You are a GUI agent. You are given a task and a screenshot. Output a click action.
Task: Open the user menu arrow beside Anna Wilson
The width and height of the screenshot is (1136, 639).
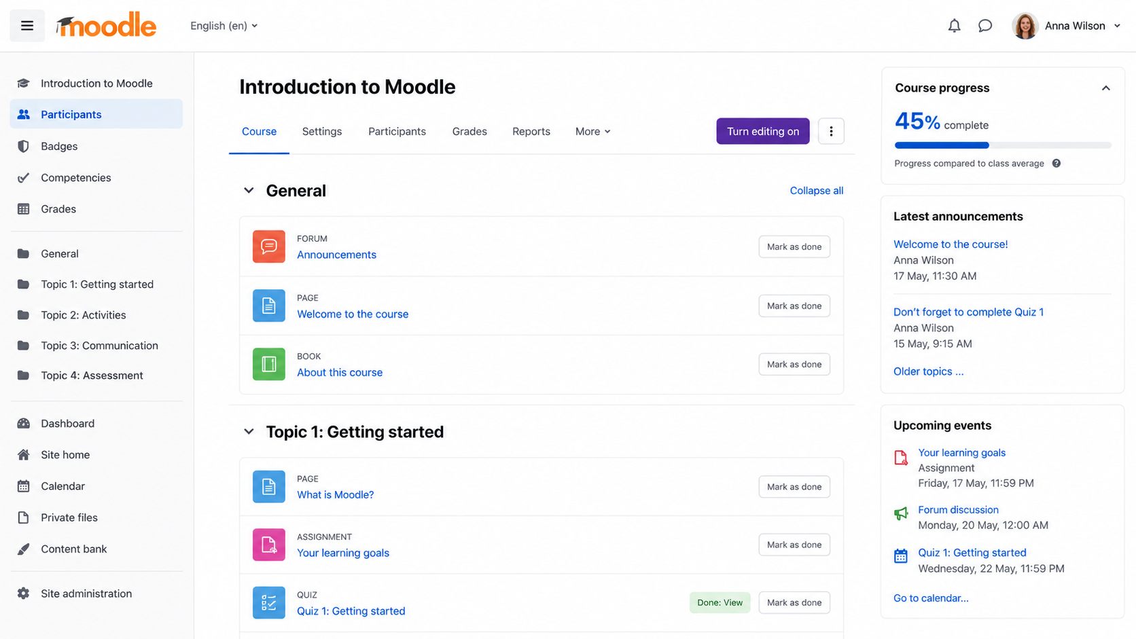[1117, 26]
